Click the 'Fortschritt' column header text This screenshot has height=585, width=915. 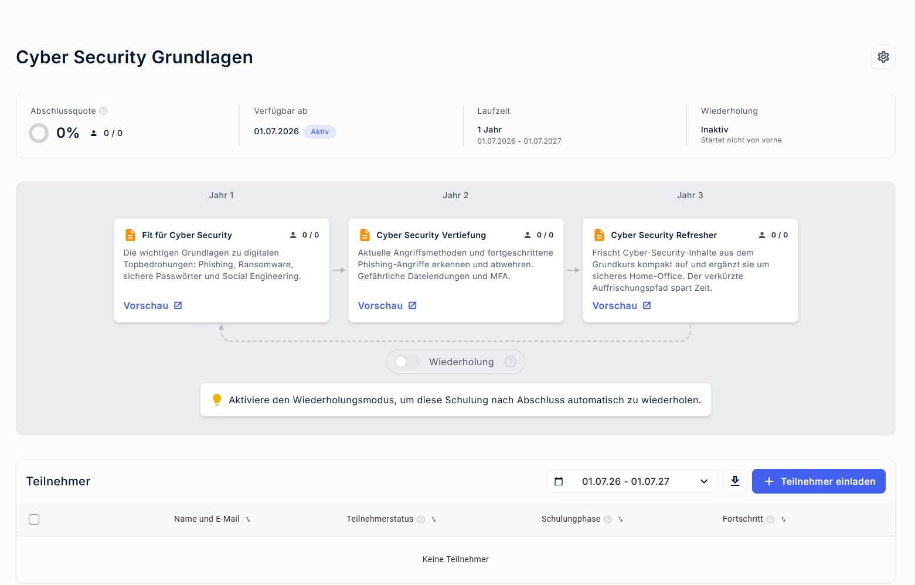pyautogui.click(x=743, y=519)
